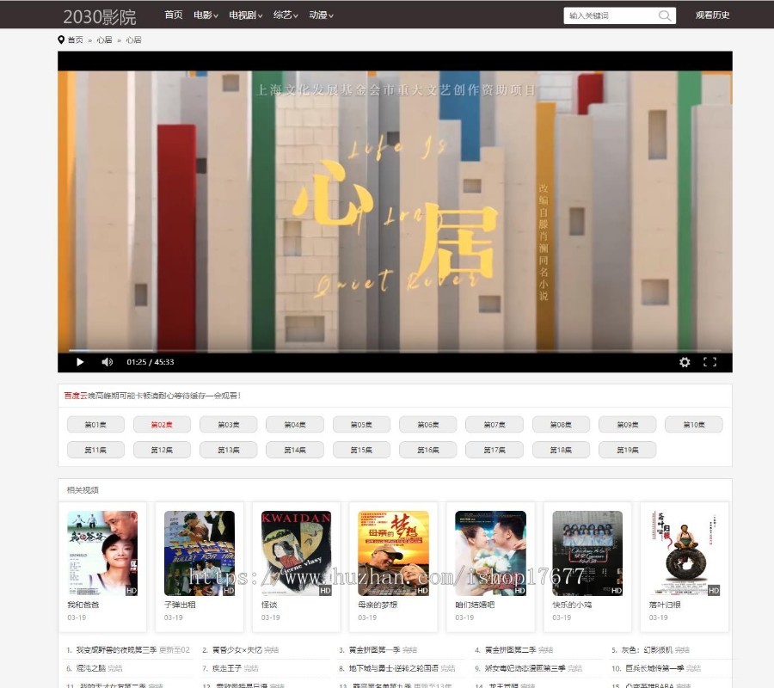Go to 首页 in top navigation
The image size is (774, 688).
pos(173,15)
